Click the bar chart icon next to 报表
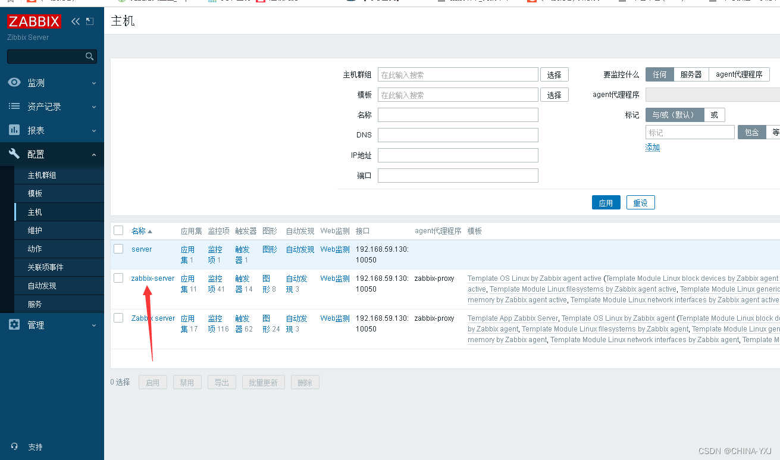This screenshot has width=780, height=460. [x=14, y=130]
